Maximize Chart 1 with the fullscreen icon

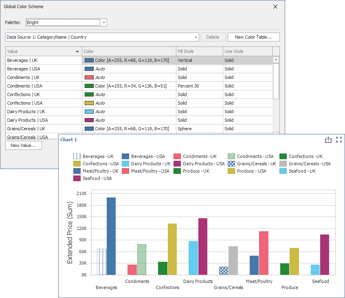(339, 140)
